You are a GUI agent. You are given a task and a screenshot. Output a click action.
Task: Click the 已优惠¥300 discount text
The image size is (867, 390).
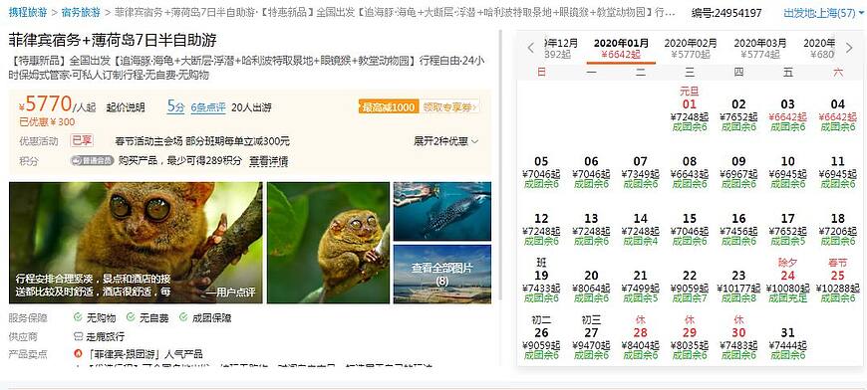[x=47, y=122]
